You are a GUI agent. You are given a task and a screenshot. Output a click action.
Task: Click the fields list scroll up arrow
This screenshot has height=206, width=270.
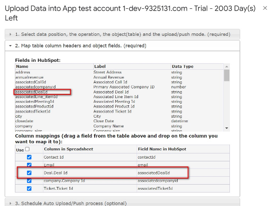[227, 66]
